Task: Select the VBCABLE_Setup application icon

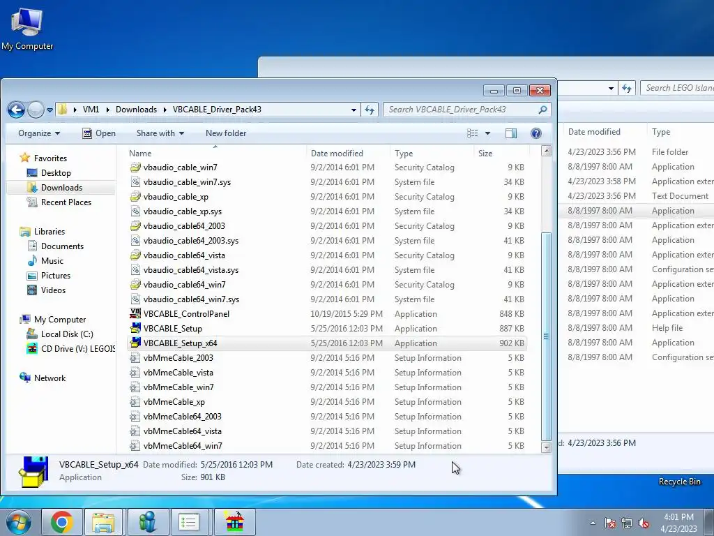Action: [135, 328]
